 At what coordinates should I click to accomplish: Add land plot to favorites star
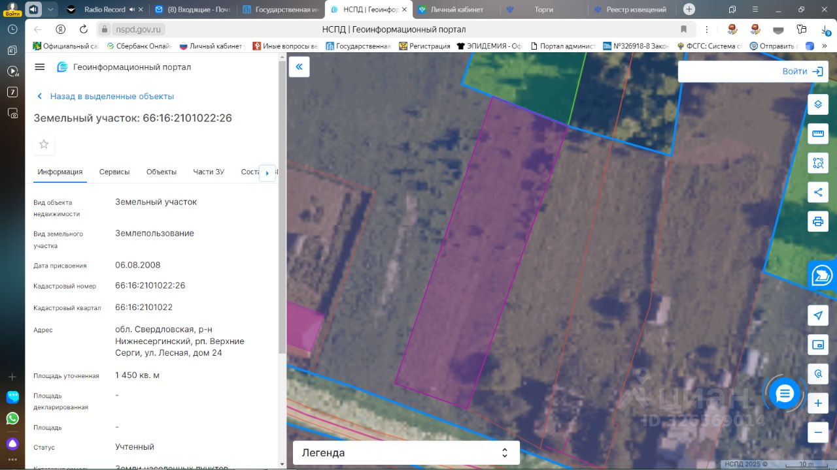(x=44, y=144)
